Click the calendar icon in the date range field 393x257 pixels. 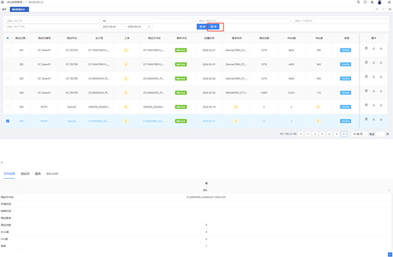[x=149, y=27]
